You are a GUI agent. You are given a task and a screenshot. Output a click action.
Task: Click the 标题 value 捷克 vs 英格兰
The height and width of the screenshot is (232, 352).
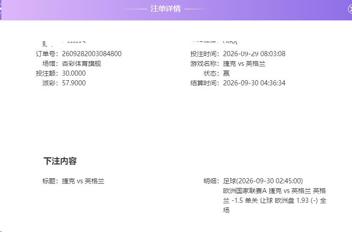83,181
